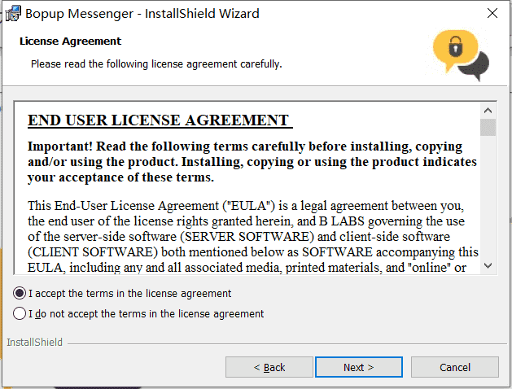
Task: Click the scroll up arrow of license text
Action: pos(488,111)
